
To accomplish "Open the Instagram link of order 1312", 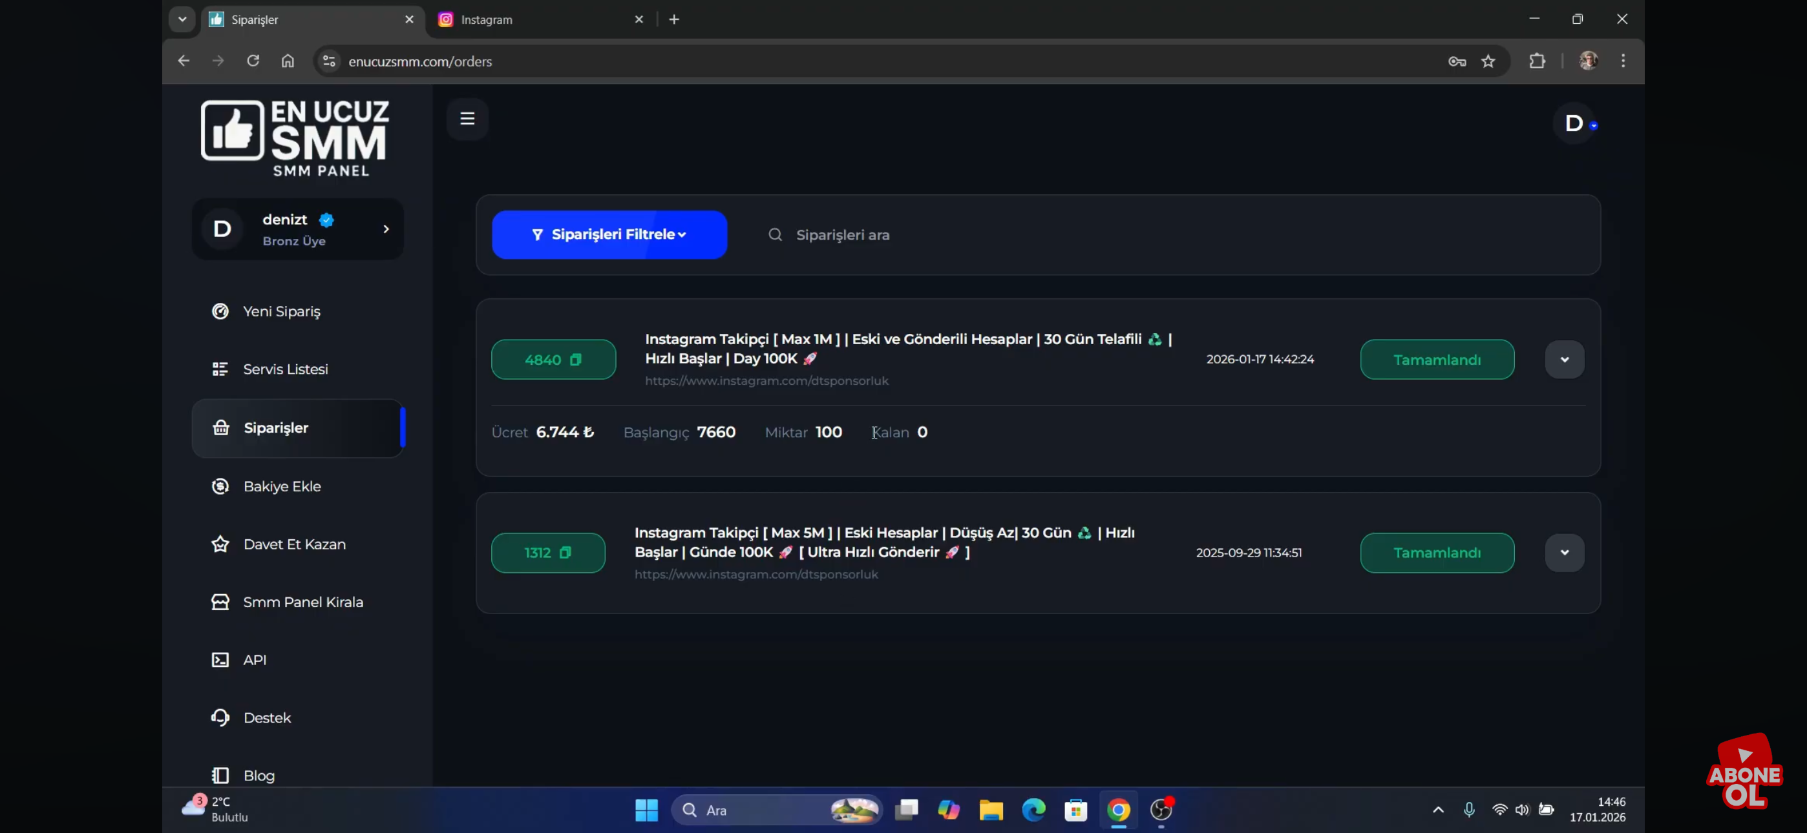I will click(756, 574).
